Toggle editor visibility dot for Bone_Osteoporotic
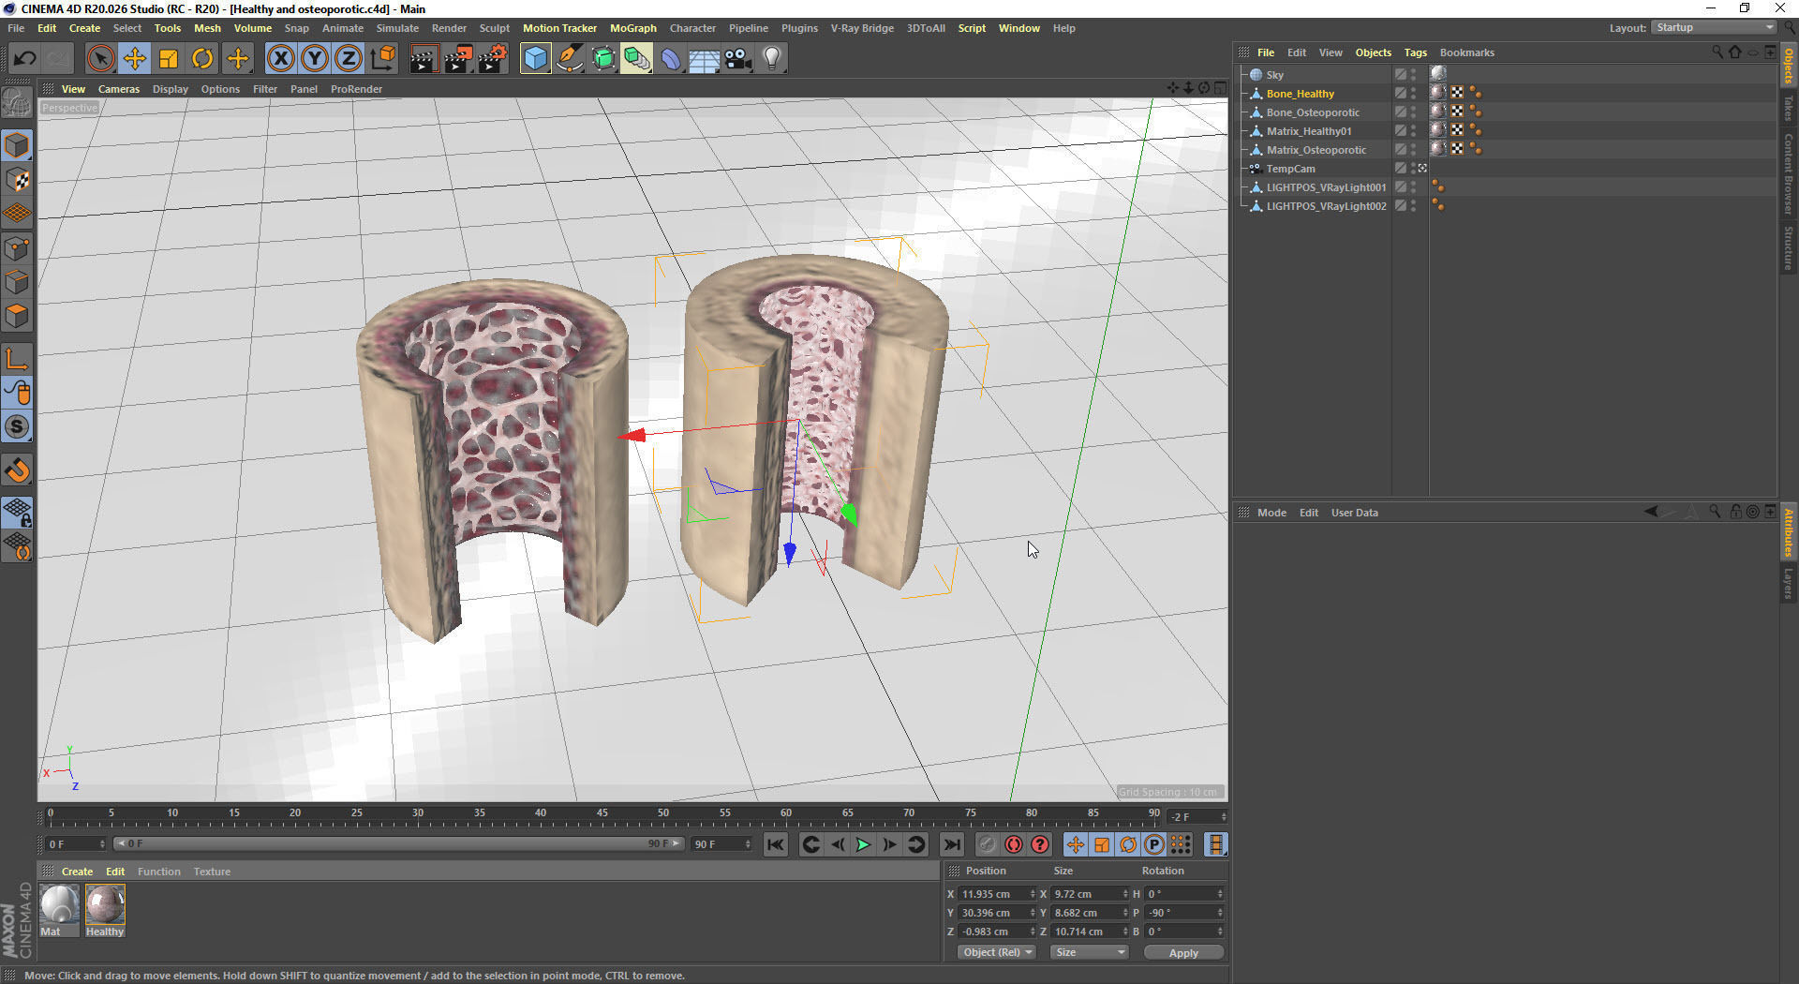 1413,108
